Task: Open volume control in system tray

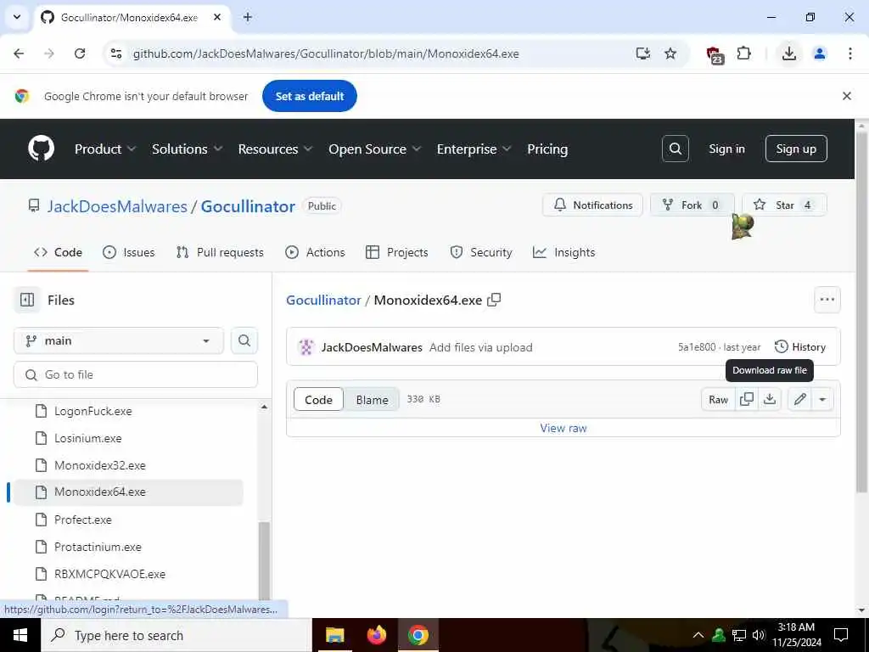Action: pyautogui.click(x=759, y=635)
